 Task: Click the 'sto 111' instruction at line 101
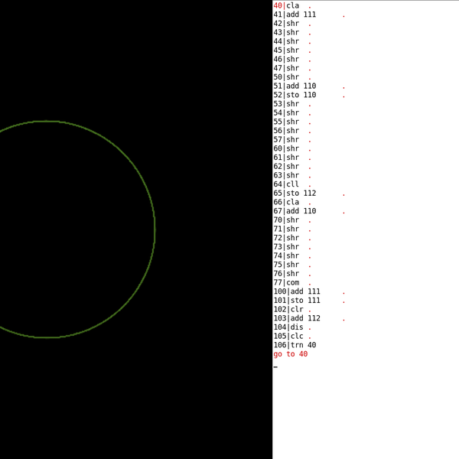tap(304, 301)
